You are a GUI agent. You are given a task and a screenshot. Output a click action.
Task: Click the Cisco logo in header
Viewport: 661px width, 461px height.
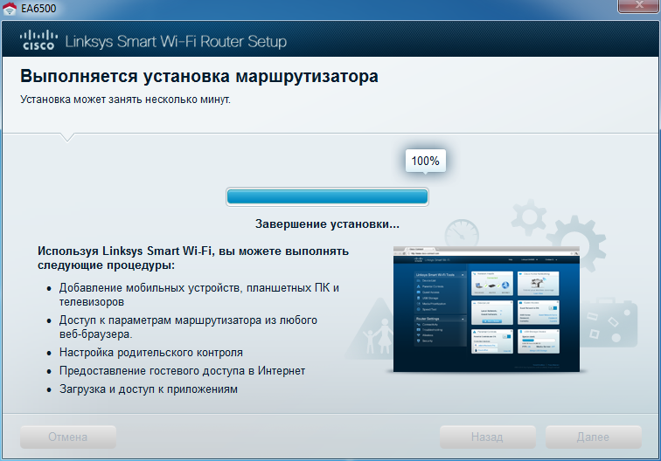pyautogui.click(x=38, y=40)
